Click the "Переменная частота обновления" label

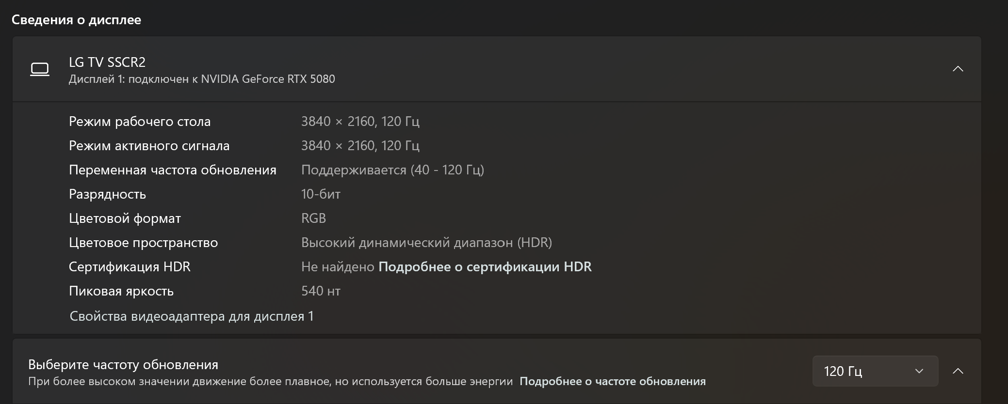[x=172, y=170]
